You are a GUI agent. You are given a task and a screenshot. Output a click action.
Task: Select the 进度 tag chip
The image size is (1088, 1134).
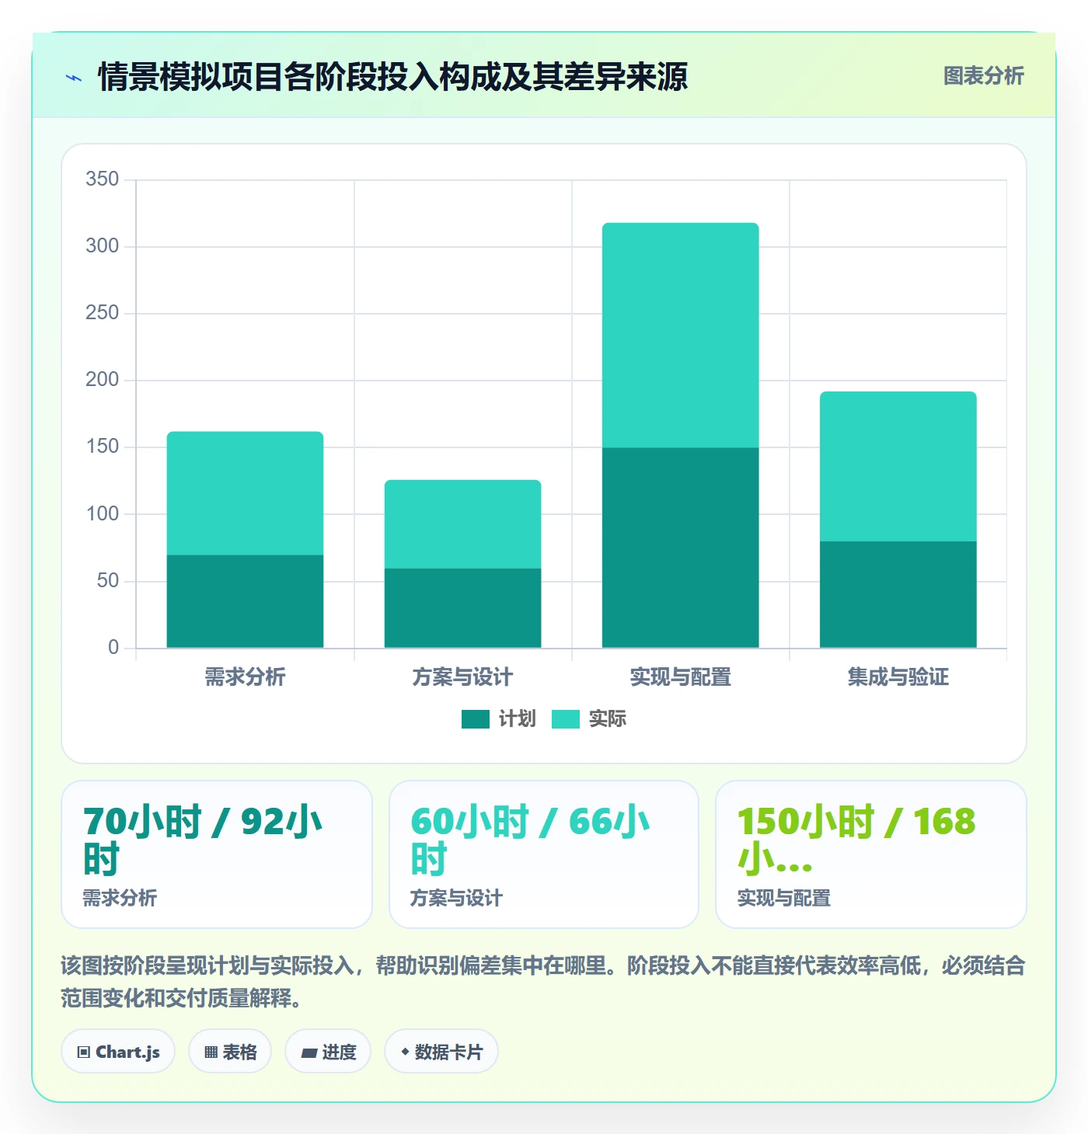(328, 1052)
